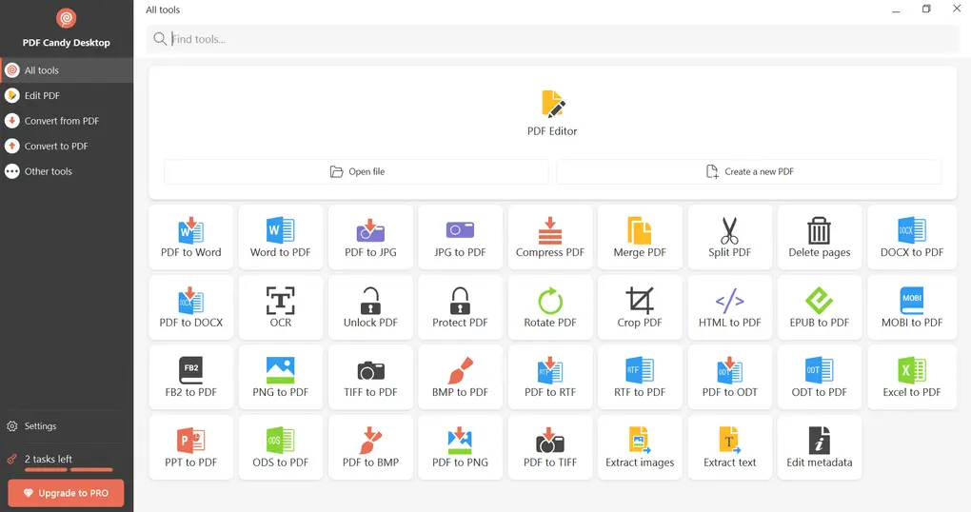Click the tasks remaining progress bar
This screenshot has width=971, height=512.
[69, 470]
